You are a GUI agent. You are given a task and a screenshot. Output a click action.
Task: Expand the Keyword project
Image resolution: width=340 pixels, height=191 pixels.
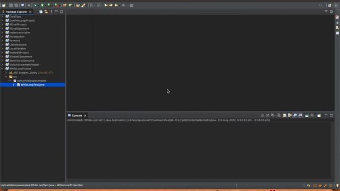click(x=2, y=40)
